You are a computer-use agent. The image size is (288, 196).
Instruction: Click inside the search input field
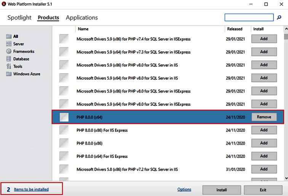pyautogui.click(x=249, y=18)
